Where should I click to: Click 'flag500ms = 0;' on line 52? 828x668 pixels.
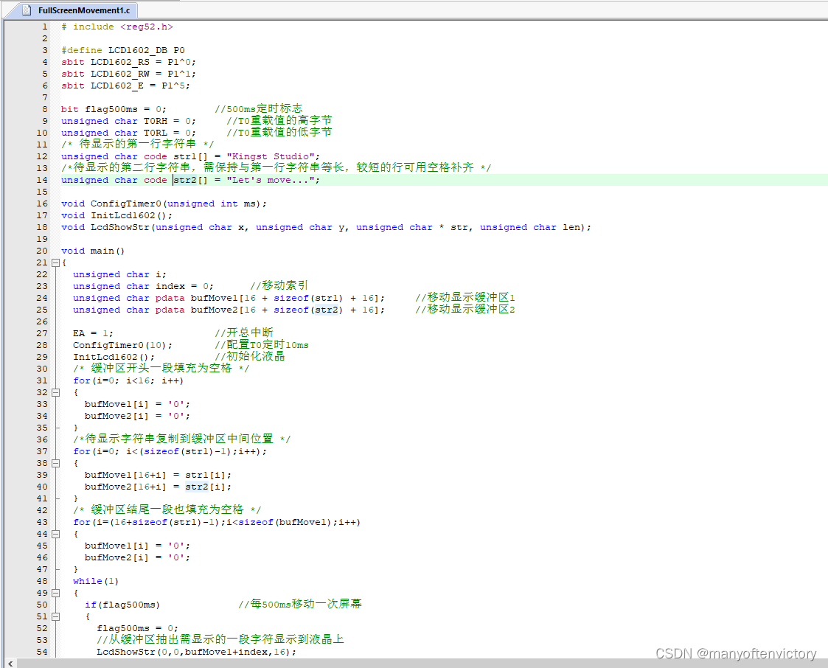pos(137,628)
